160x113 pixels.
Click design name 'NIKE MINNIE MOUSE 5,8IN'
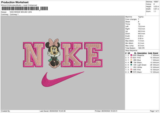click(21, 12)
